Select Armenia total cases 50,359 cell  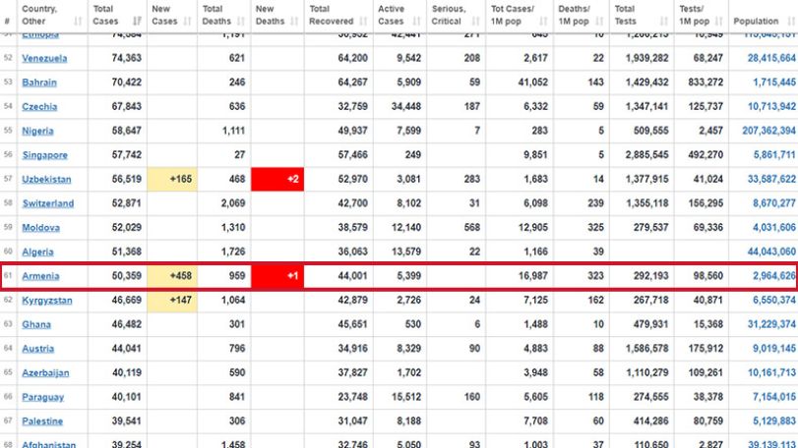click(117, 276)
